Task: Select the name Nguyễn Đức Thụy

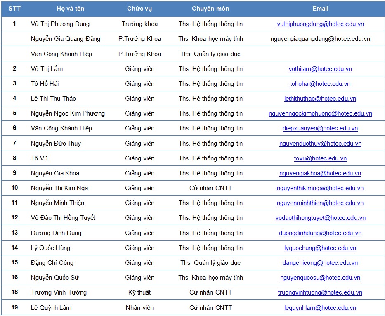Action: coord(56,144)
